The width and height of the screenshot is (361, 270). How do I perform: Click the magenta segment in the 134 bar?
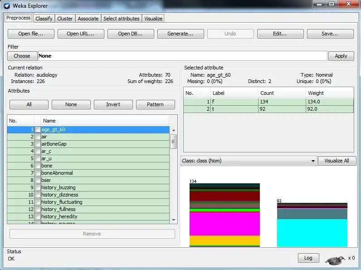(x=224, y=223)
